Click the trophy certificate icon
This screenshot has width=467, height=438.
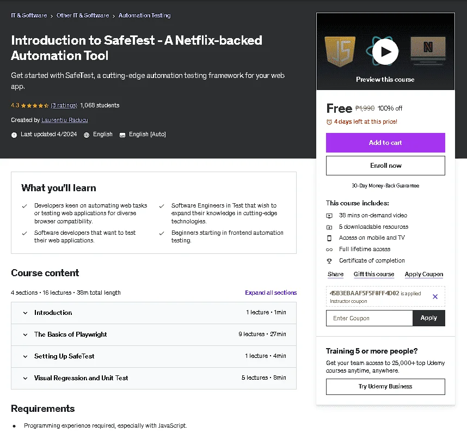[x=329, y=261]
